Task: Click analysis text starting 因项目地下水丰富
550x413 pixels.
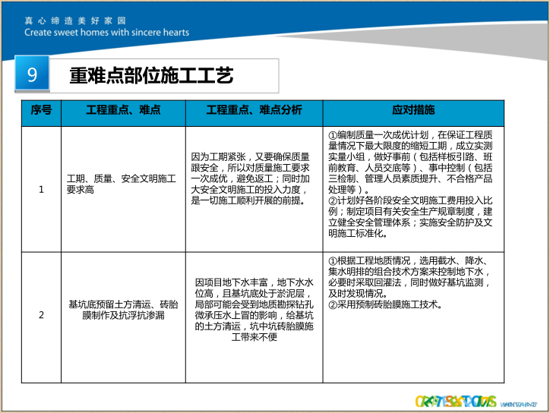Action: 254,309
